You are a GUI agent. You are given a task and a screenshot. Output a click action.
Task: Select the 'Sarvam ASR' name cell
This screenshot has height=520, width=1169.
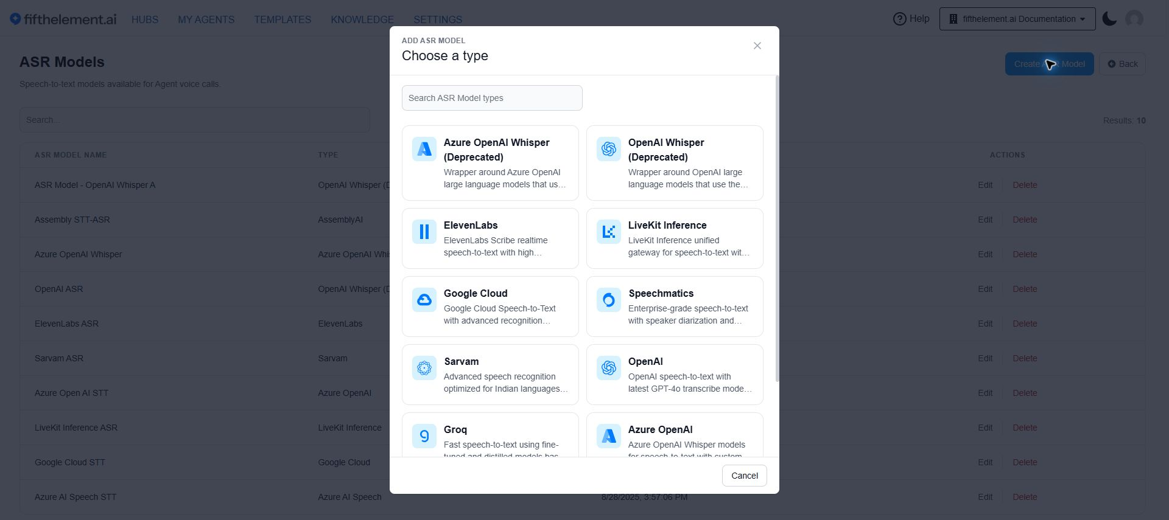(59, 358)
